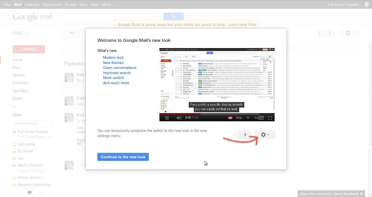The width and height of the screenshot is (372, 197).
Task: Open Web in the top bar
Action: point(94,4)
